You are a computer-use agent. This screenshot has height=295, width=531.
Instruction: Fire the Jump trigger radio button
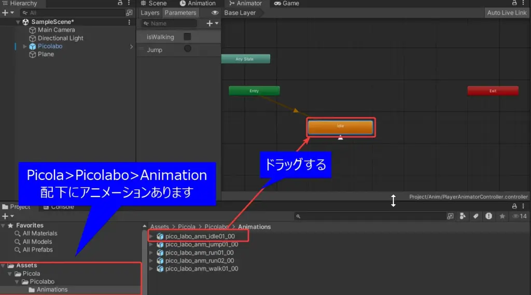pos(188,49)
